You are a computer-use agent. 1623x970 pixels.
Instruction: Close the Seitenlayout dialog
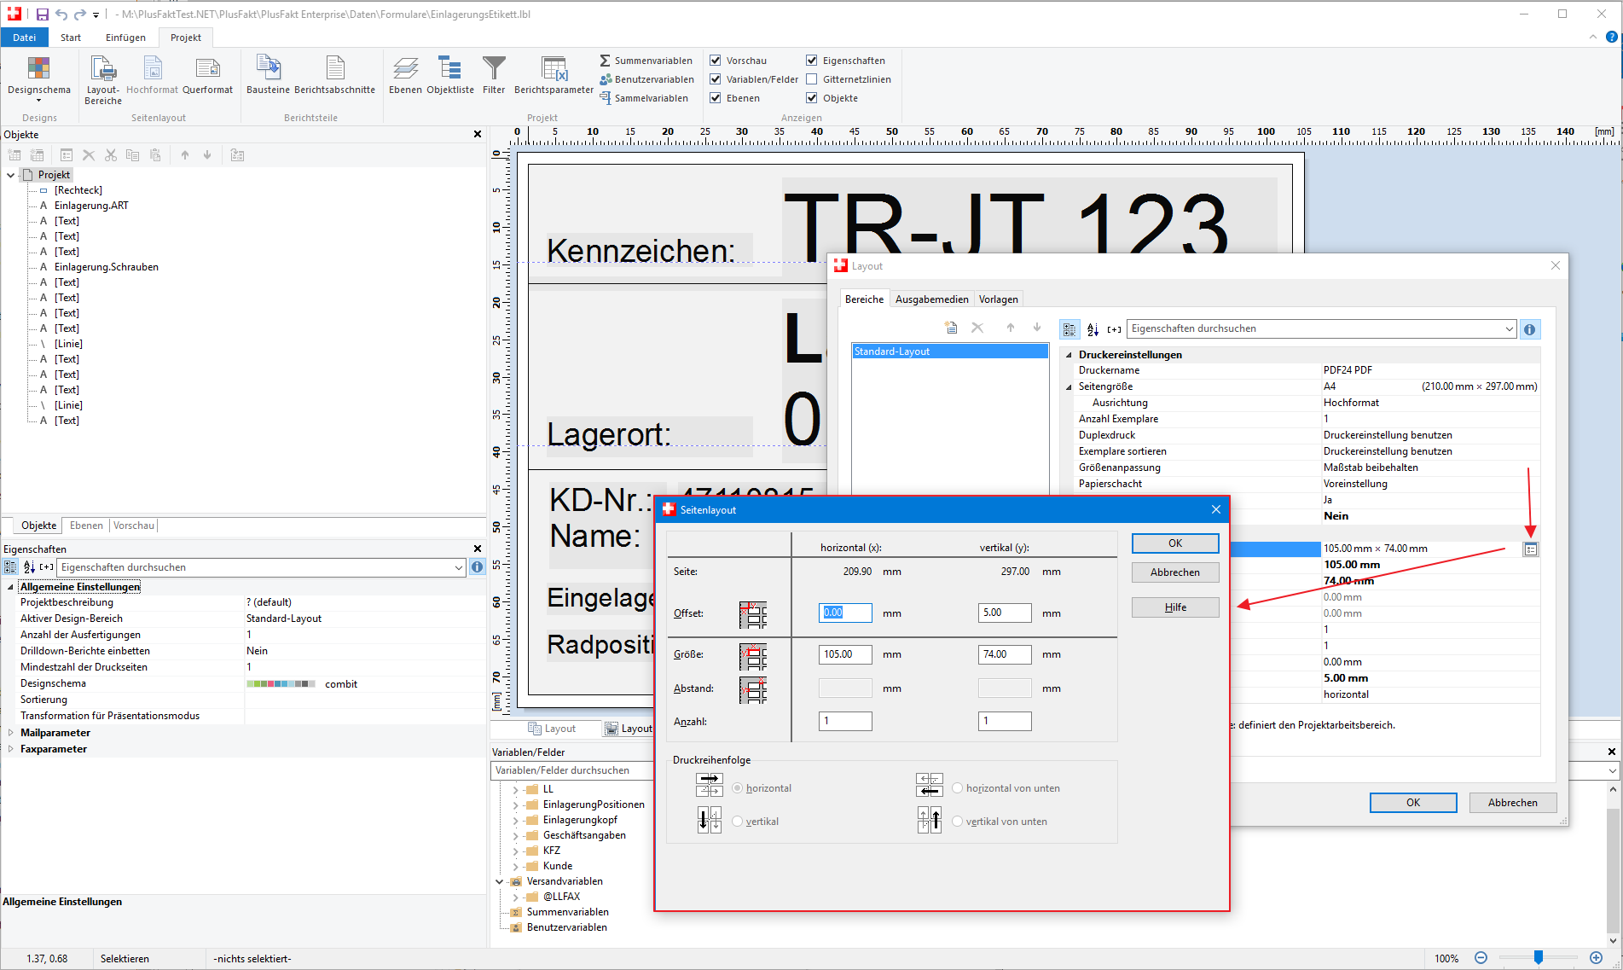coord(1216,509)
